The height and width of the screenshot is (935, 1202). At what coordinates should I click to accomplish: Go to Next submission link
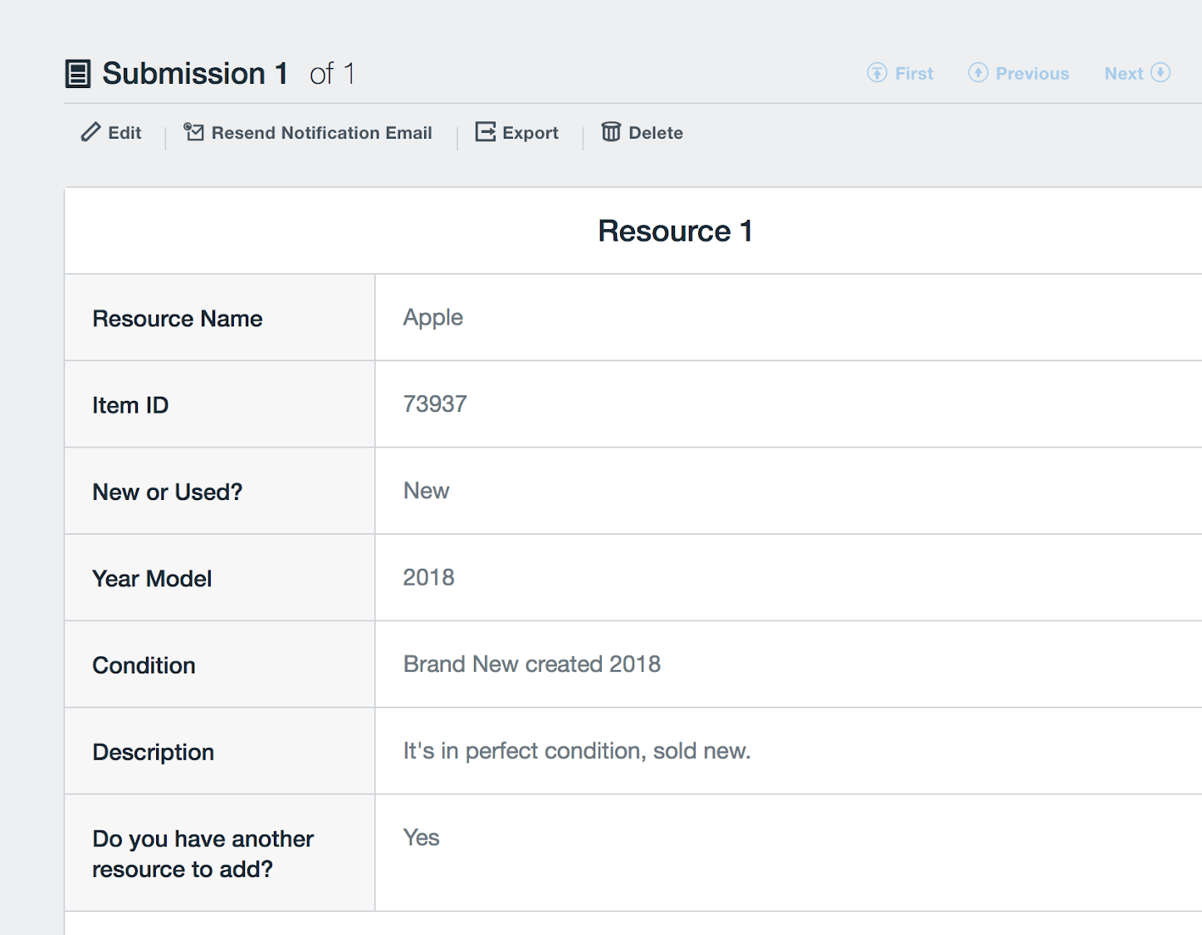pyautogui.click(x=1123, y=74)
